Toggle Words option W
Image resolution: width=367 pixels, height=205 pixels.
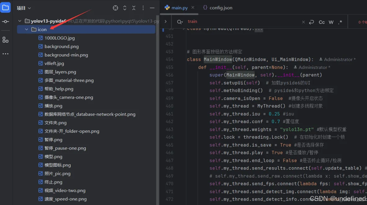click(x=331, y=22)
